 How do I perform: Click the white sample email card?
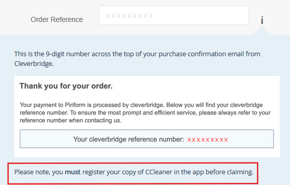(x=147, y=117)
